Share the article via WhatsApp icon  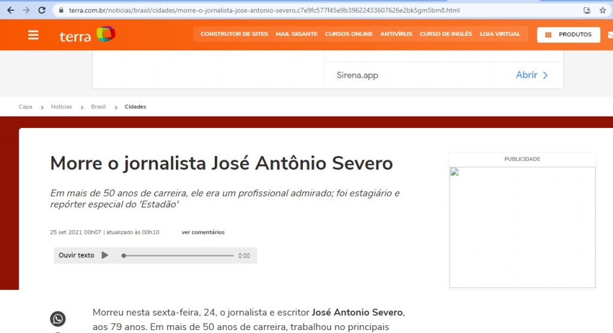point(57,319)
